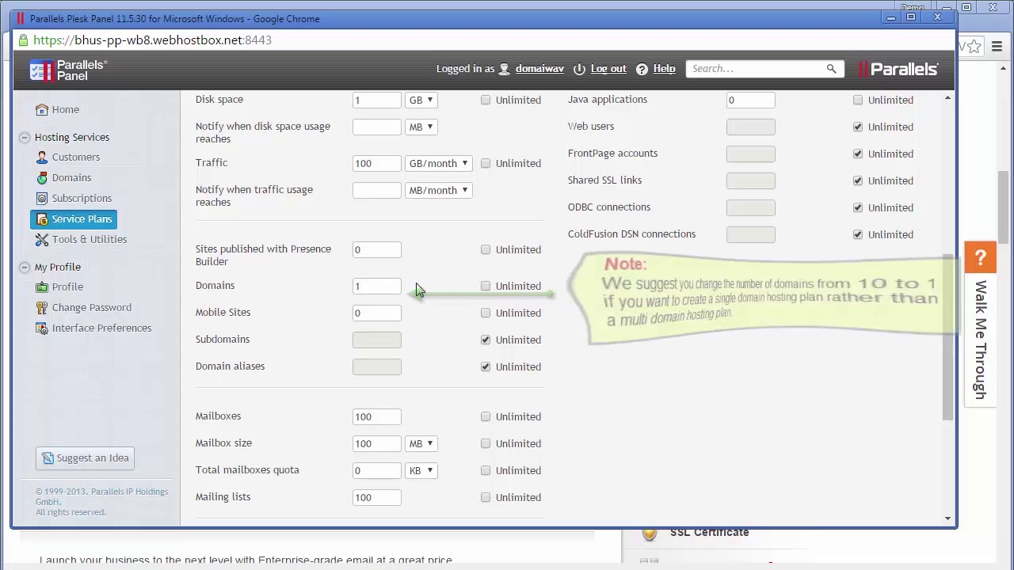Check Unlimited for Mailing lists
Viewport: 1014px width, 570px height.
pyautogui.click(x=486, y=497)
